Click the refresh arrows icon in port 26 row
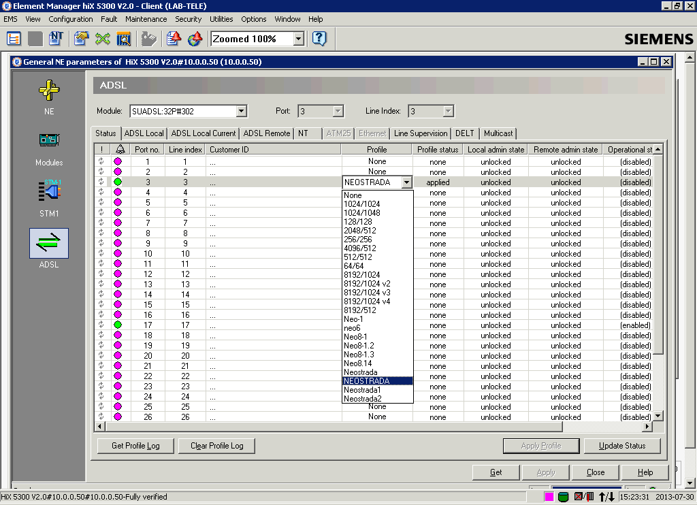697x505 pixels. [x=101, y=417]
